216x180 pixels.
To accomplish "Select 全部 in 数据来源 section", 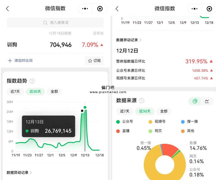I will [164, 111].
